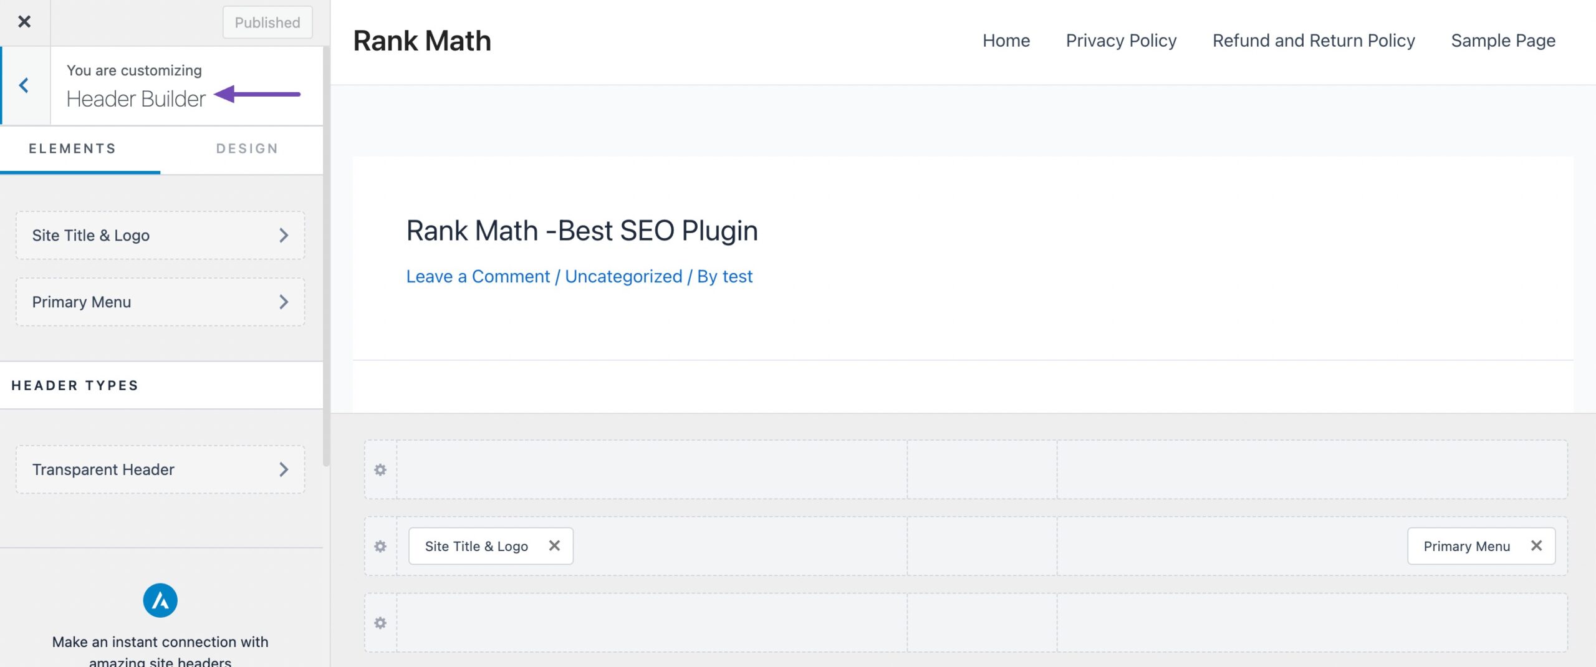1596x667 pixels.
Task: Click the Astra logo icon in sidebar
Action: [x=160, y=600]
